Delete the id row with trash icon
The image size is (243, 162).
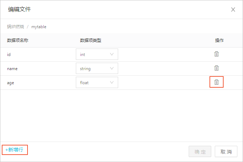click(x=217, y=54)
